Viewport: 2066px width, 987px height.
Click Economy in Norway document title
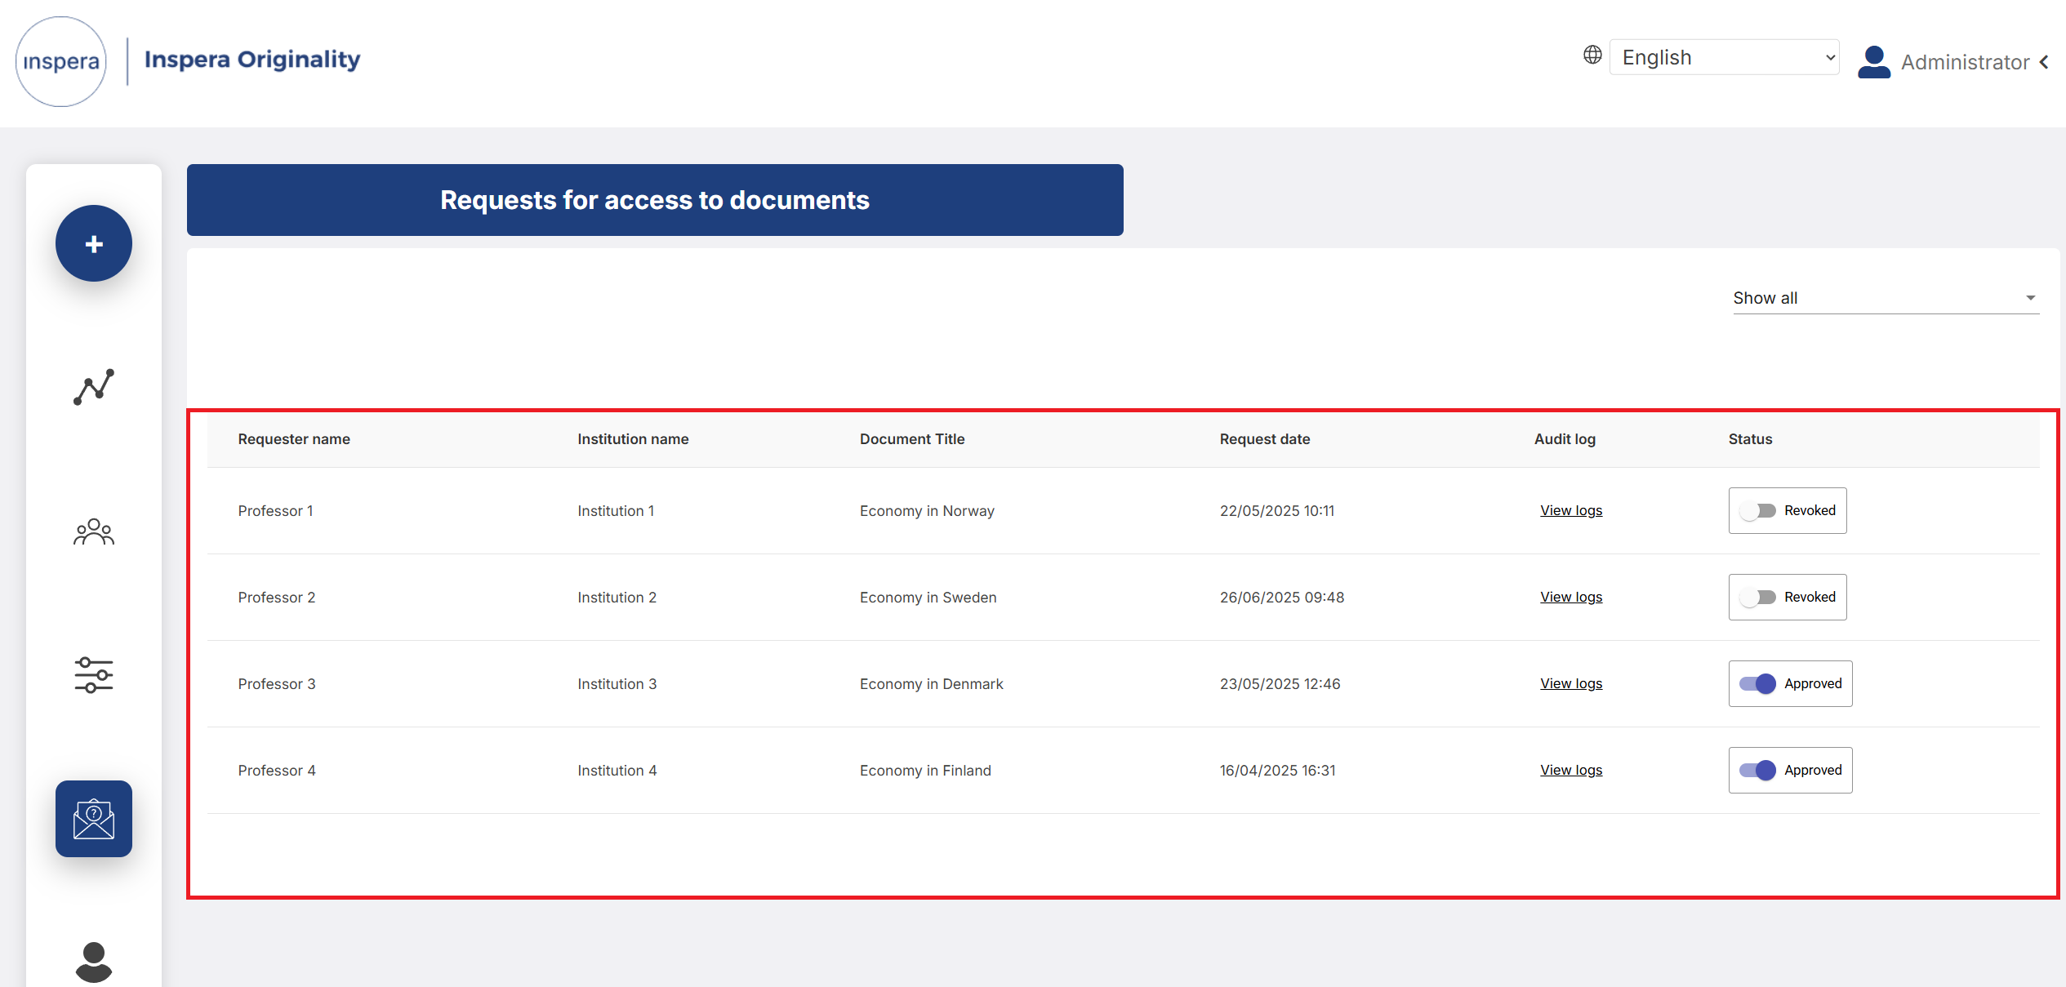point(927,511)
